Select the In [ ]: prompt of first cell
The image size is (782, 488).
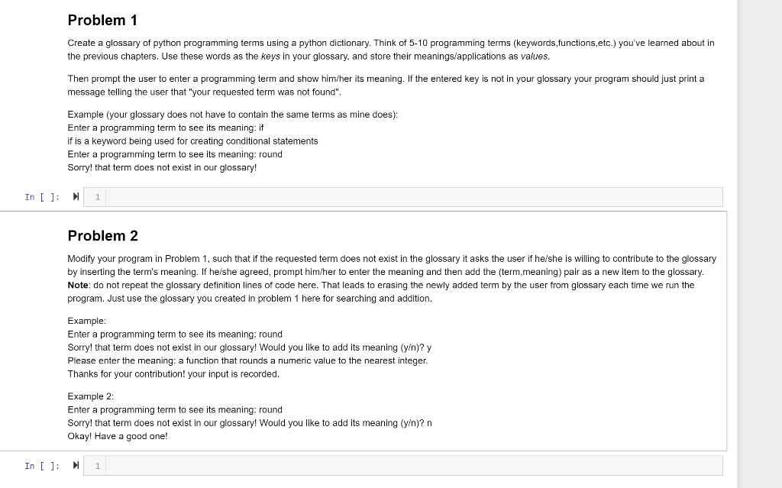coord(43,197)
